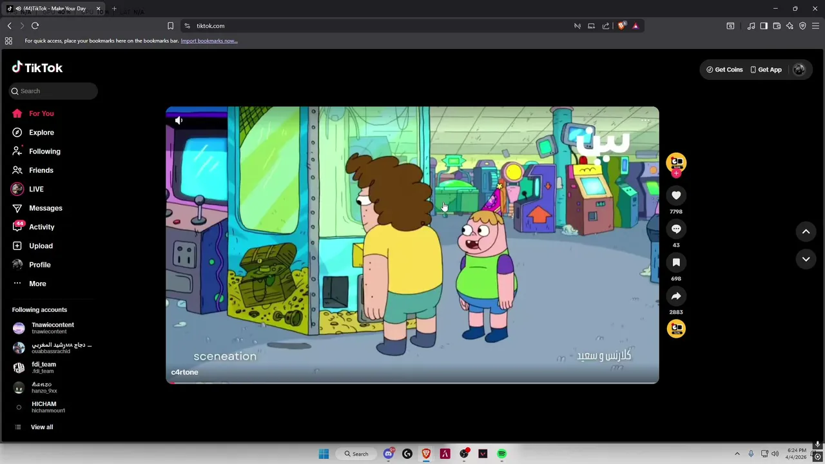Open the Brave Wallet icon
825x464 pixels.
tap(777, 26)
